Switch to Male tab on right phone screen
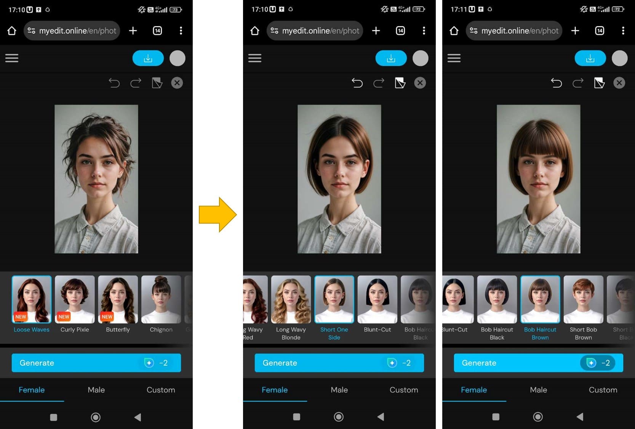The height and width of the screenshot is (429, 635). point(539,390)
